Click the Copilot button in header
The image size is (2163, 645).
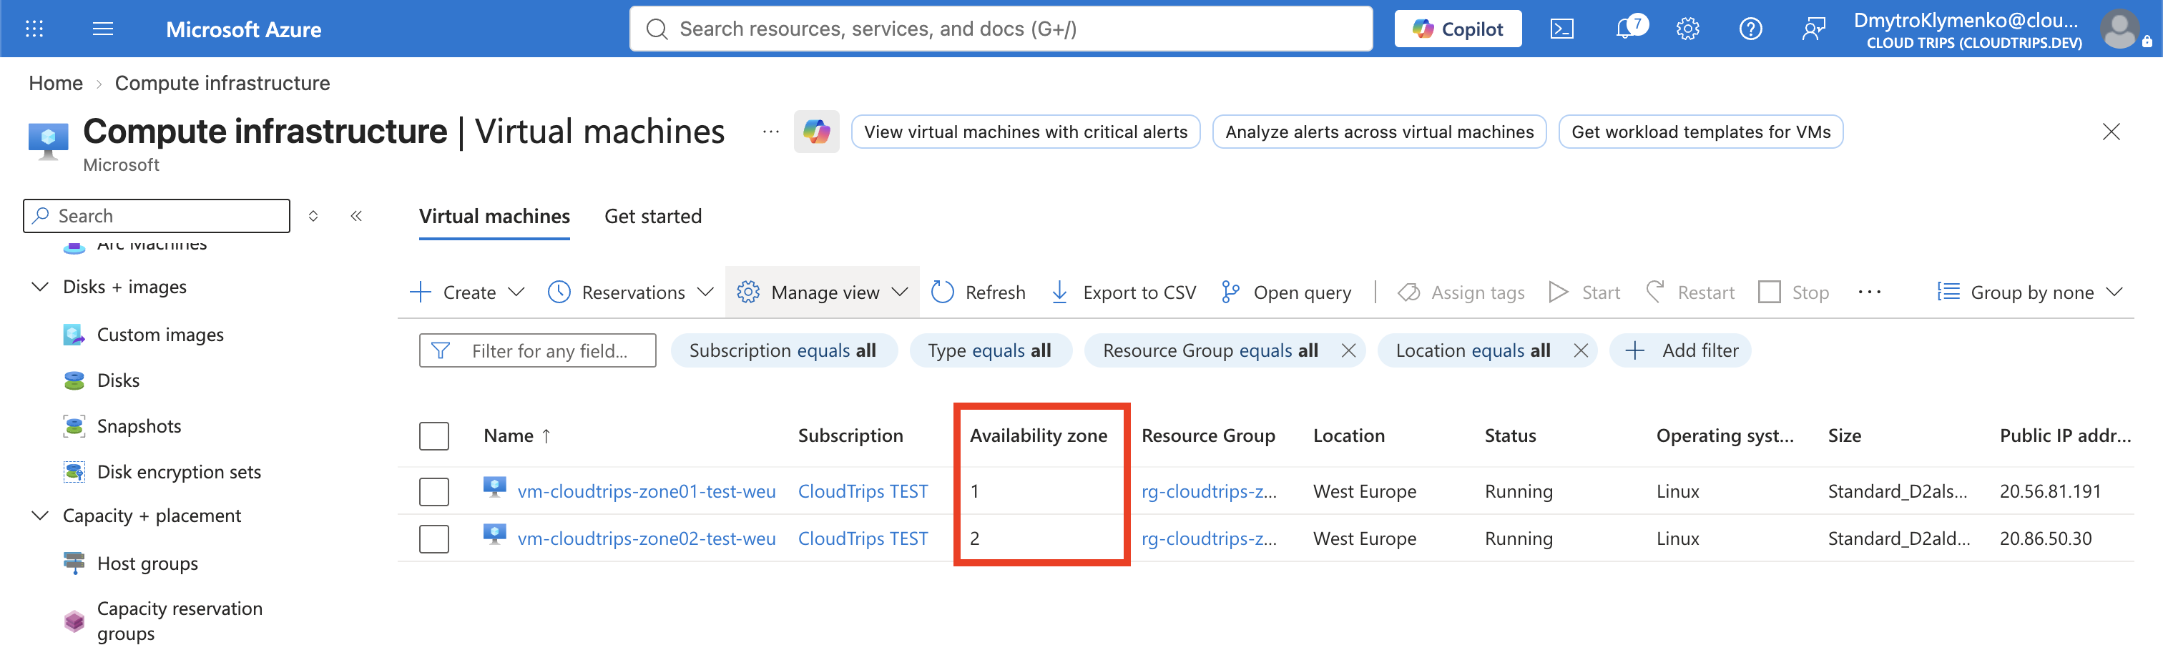click(x=1458, y=29)
